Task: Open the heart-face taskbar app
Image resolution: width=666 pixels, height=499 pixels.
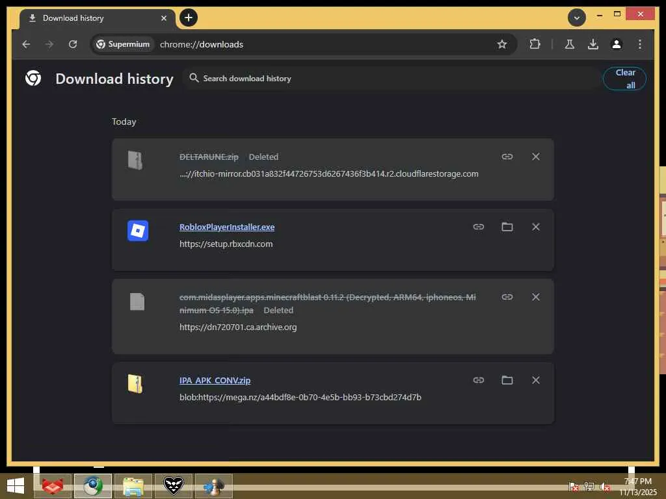Action: pos(174,486)
